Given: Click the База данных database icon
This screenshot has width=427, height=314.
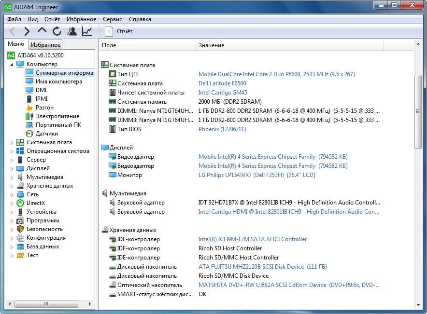Looking at the screenshot, I should 20,246.
